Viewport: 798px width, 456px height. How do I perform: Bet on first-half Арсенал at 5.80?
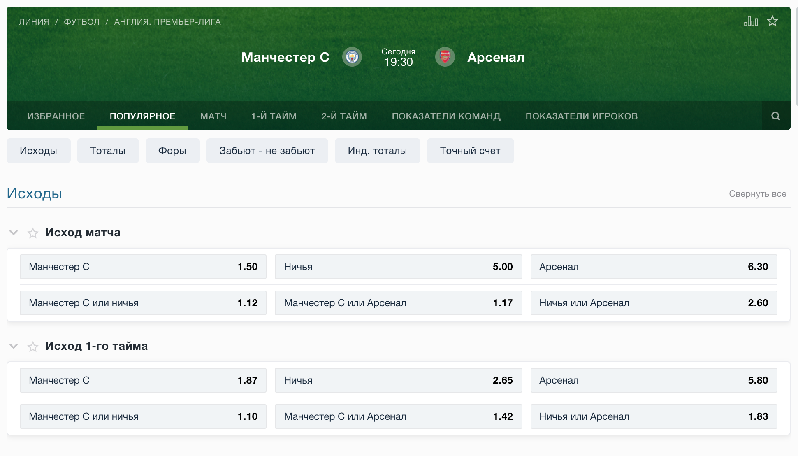pos(654,380)
